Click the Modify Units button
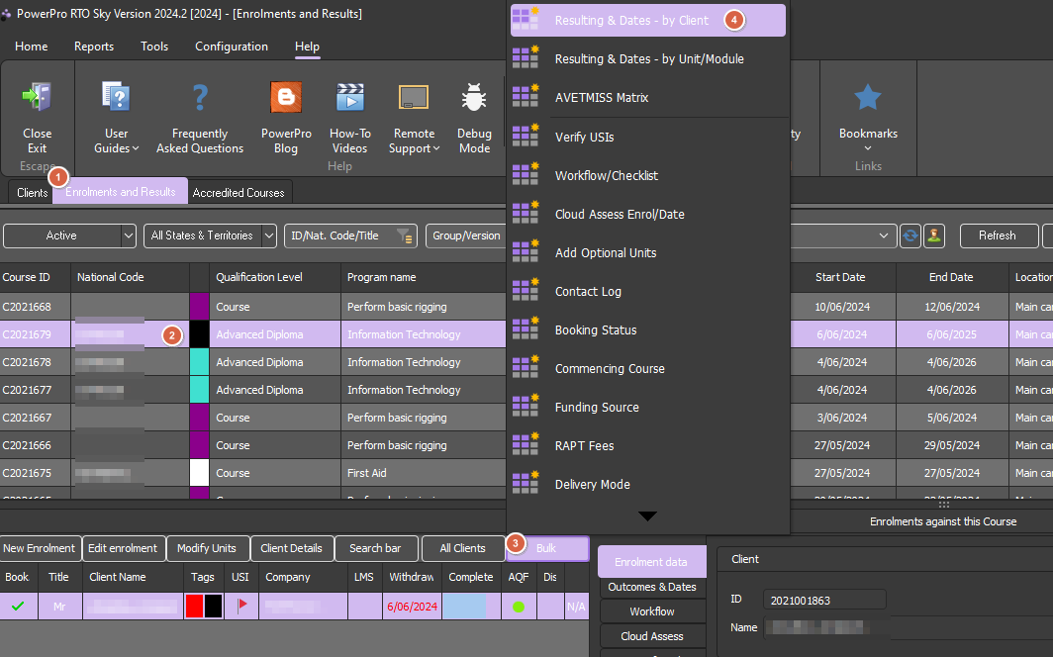 [207, 548]
